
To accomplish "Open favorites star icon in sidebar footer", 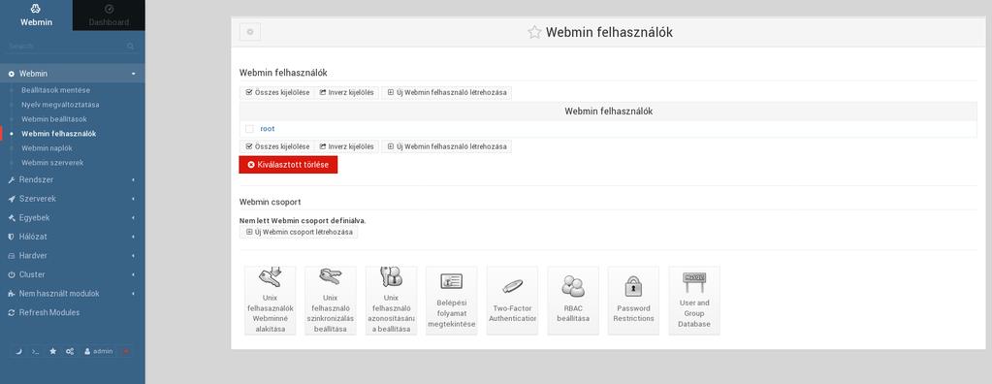I will point(52,351).
